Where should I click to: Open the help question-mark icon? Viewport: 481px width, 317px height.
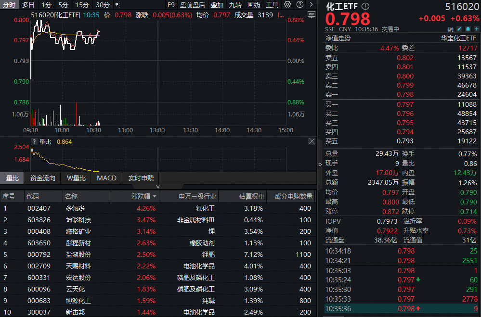point(299,4)
